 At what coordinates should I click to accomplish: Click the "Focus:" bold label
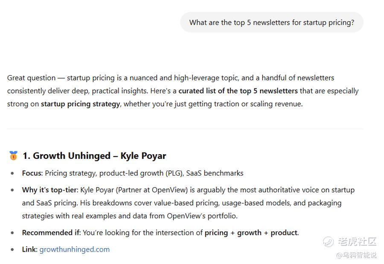coord(32,173)
